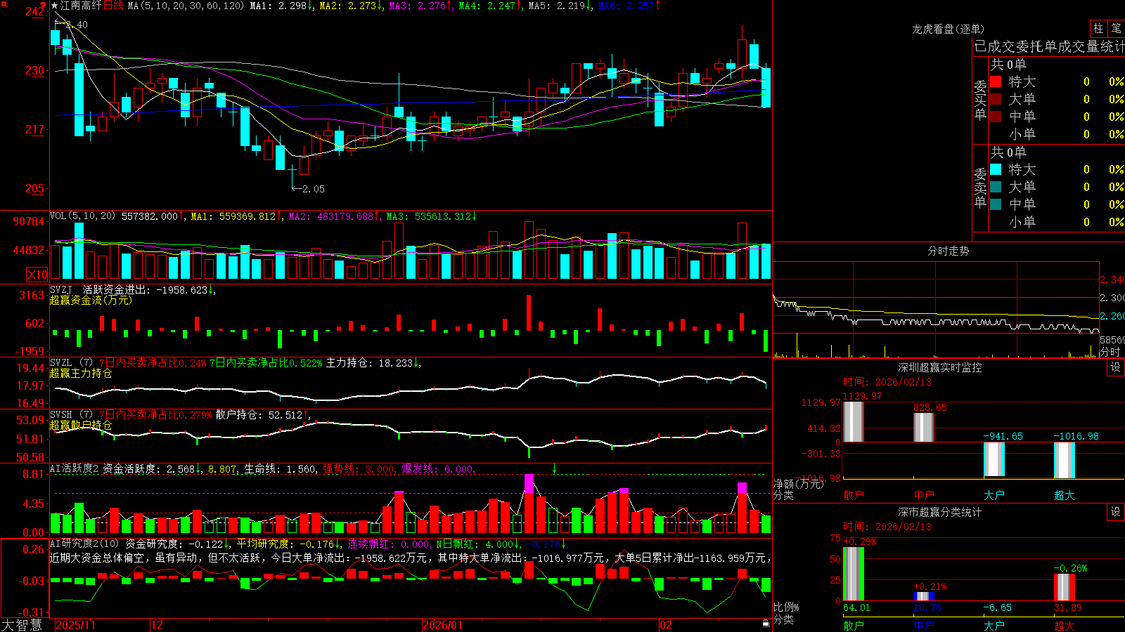The image size is (1125, 632).
Task: Click 中户 label under 实时监控 chart
Action: [924, 495]
